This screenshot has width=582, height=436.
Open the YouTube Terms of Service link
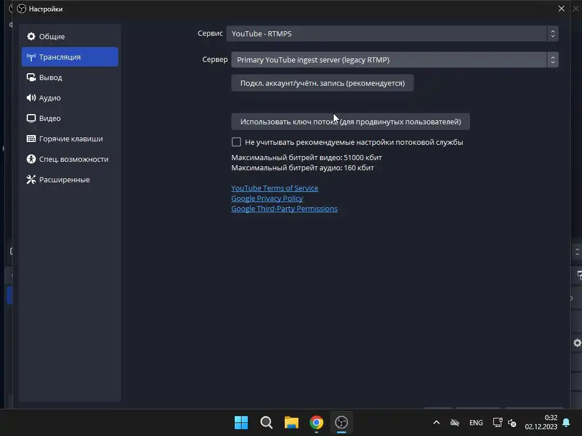point(275,188)
